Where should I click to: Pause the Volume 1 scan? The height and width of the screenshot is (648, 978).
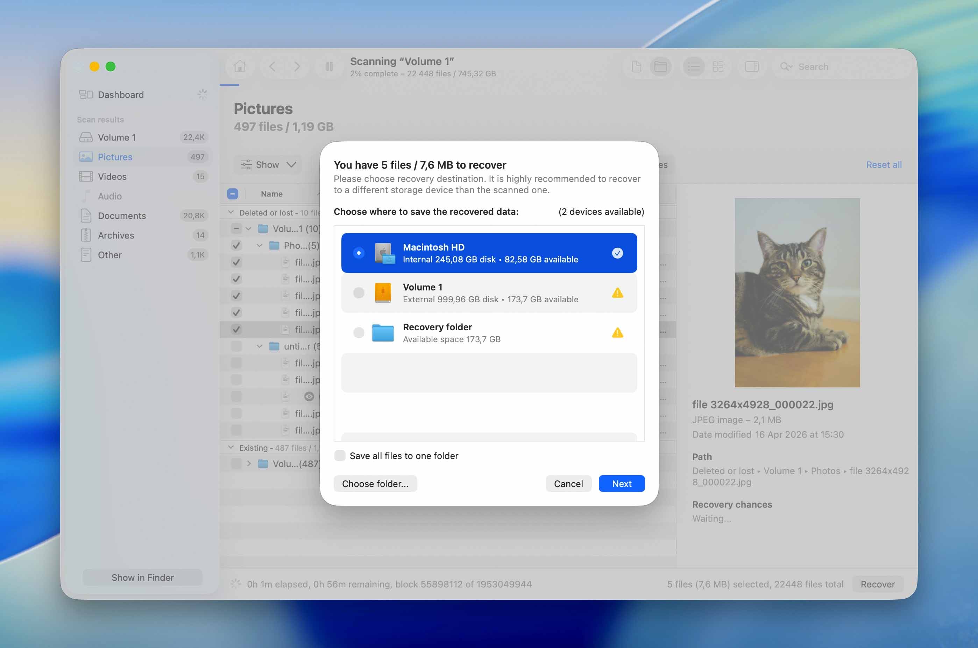point(329,66)
